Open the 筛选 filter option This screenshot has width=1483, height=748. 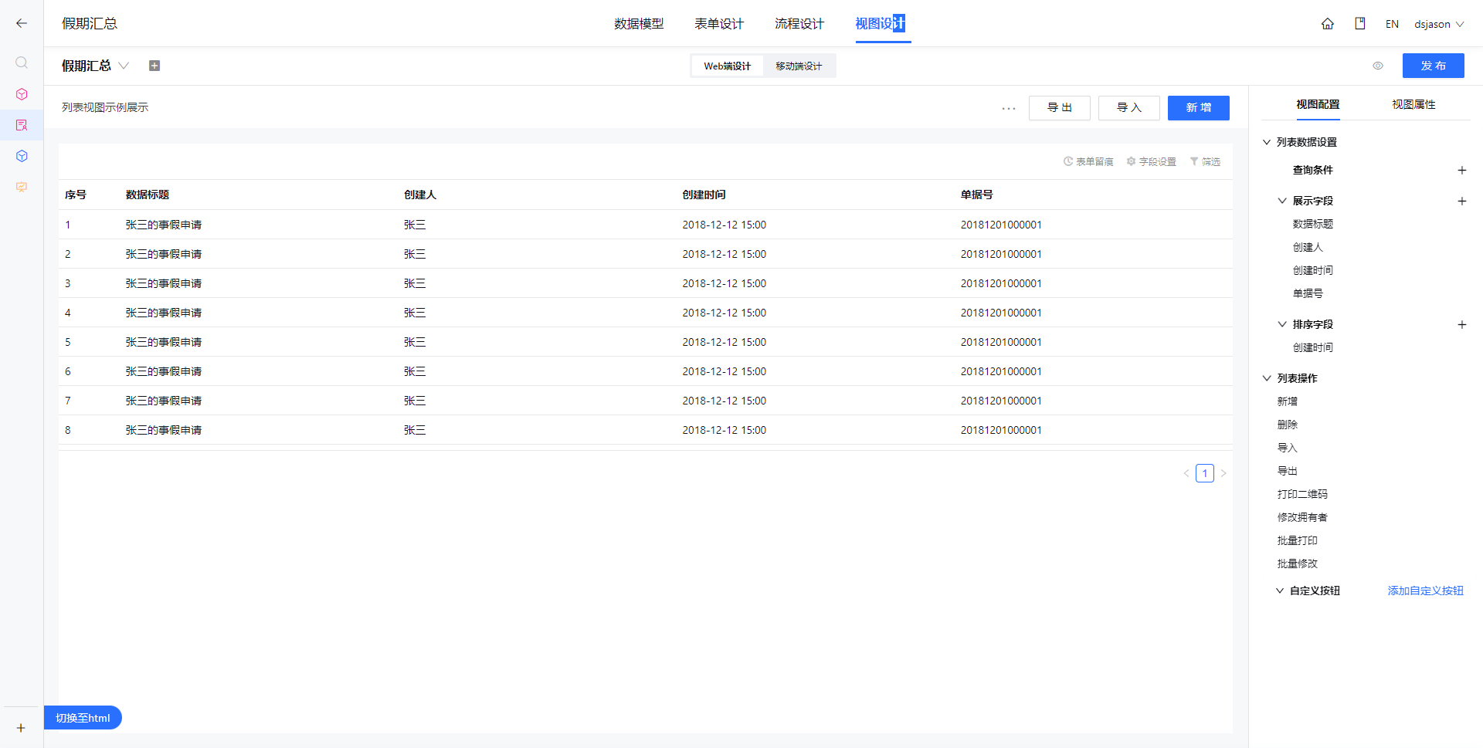(x=1205, y=161)
